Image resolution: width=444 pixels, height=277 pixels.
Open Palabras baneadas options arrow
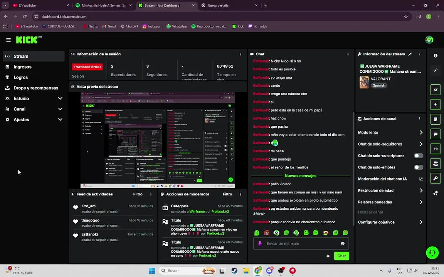tap(421, 202)
